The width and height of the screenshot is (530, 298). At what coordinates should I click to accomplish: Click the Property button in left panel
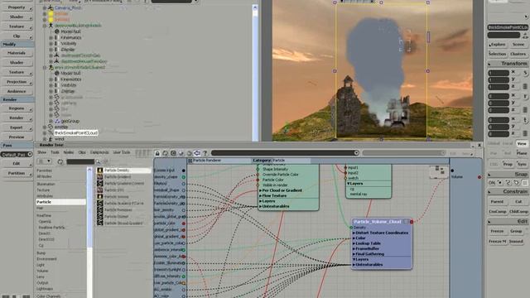17,7
